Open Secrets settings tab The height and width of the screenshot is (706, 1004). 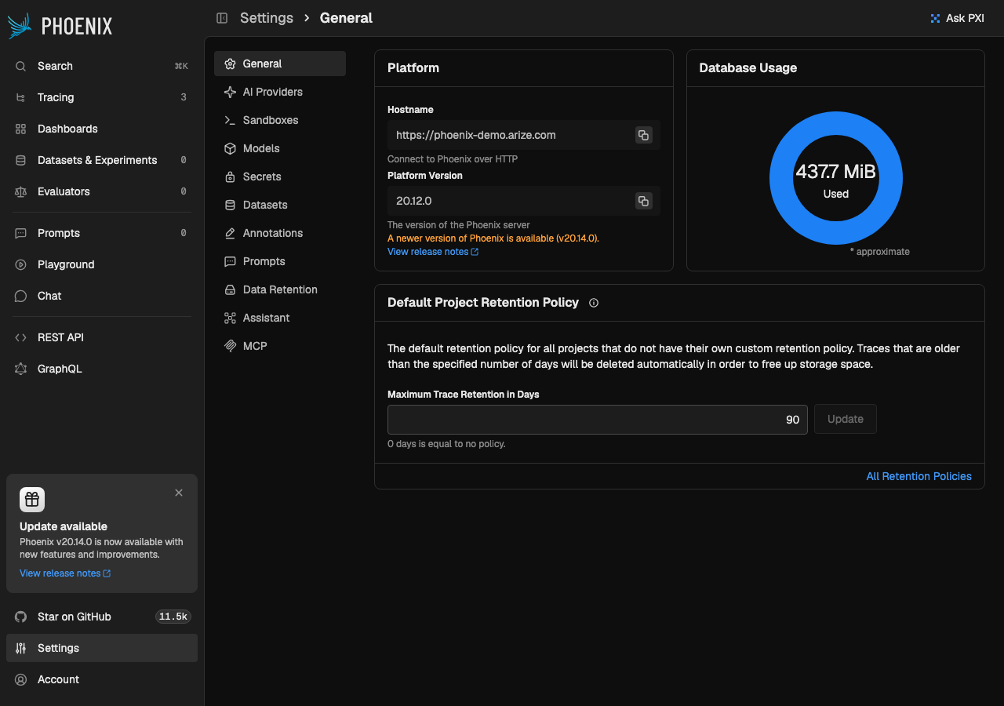tap(280, 176)
